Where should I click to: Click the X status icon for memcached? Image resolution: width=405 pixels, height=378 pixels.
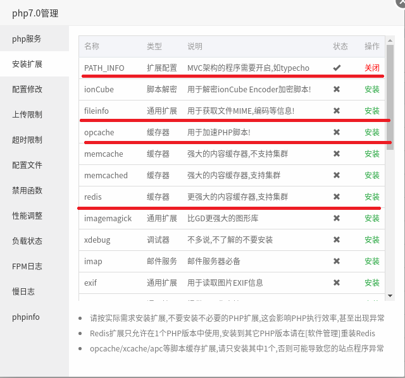[x=337, y=175]
